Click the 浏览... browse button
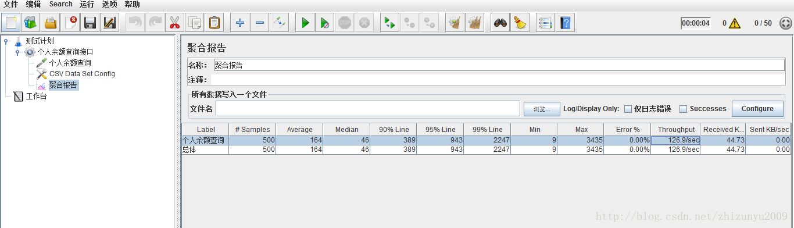The image size is (794, 228). [542, 109]
